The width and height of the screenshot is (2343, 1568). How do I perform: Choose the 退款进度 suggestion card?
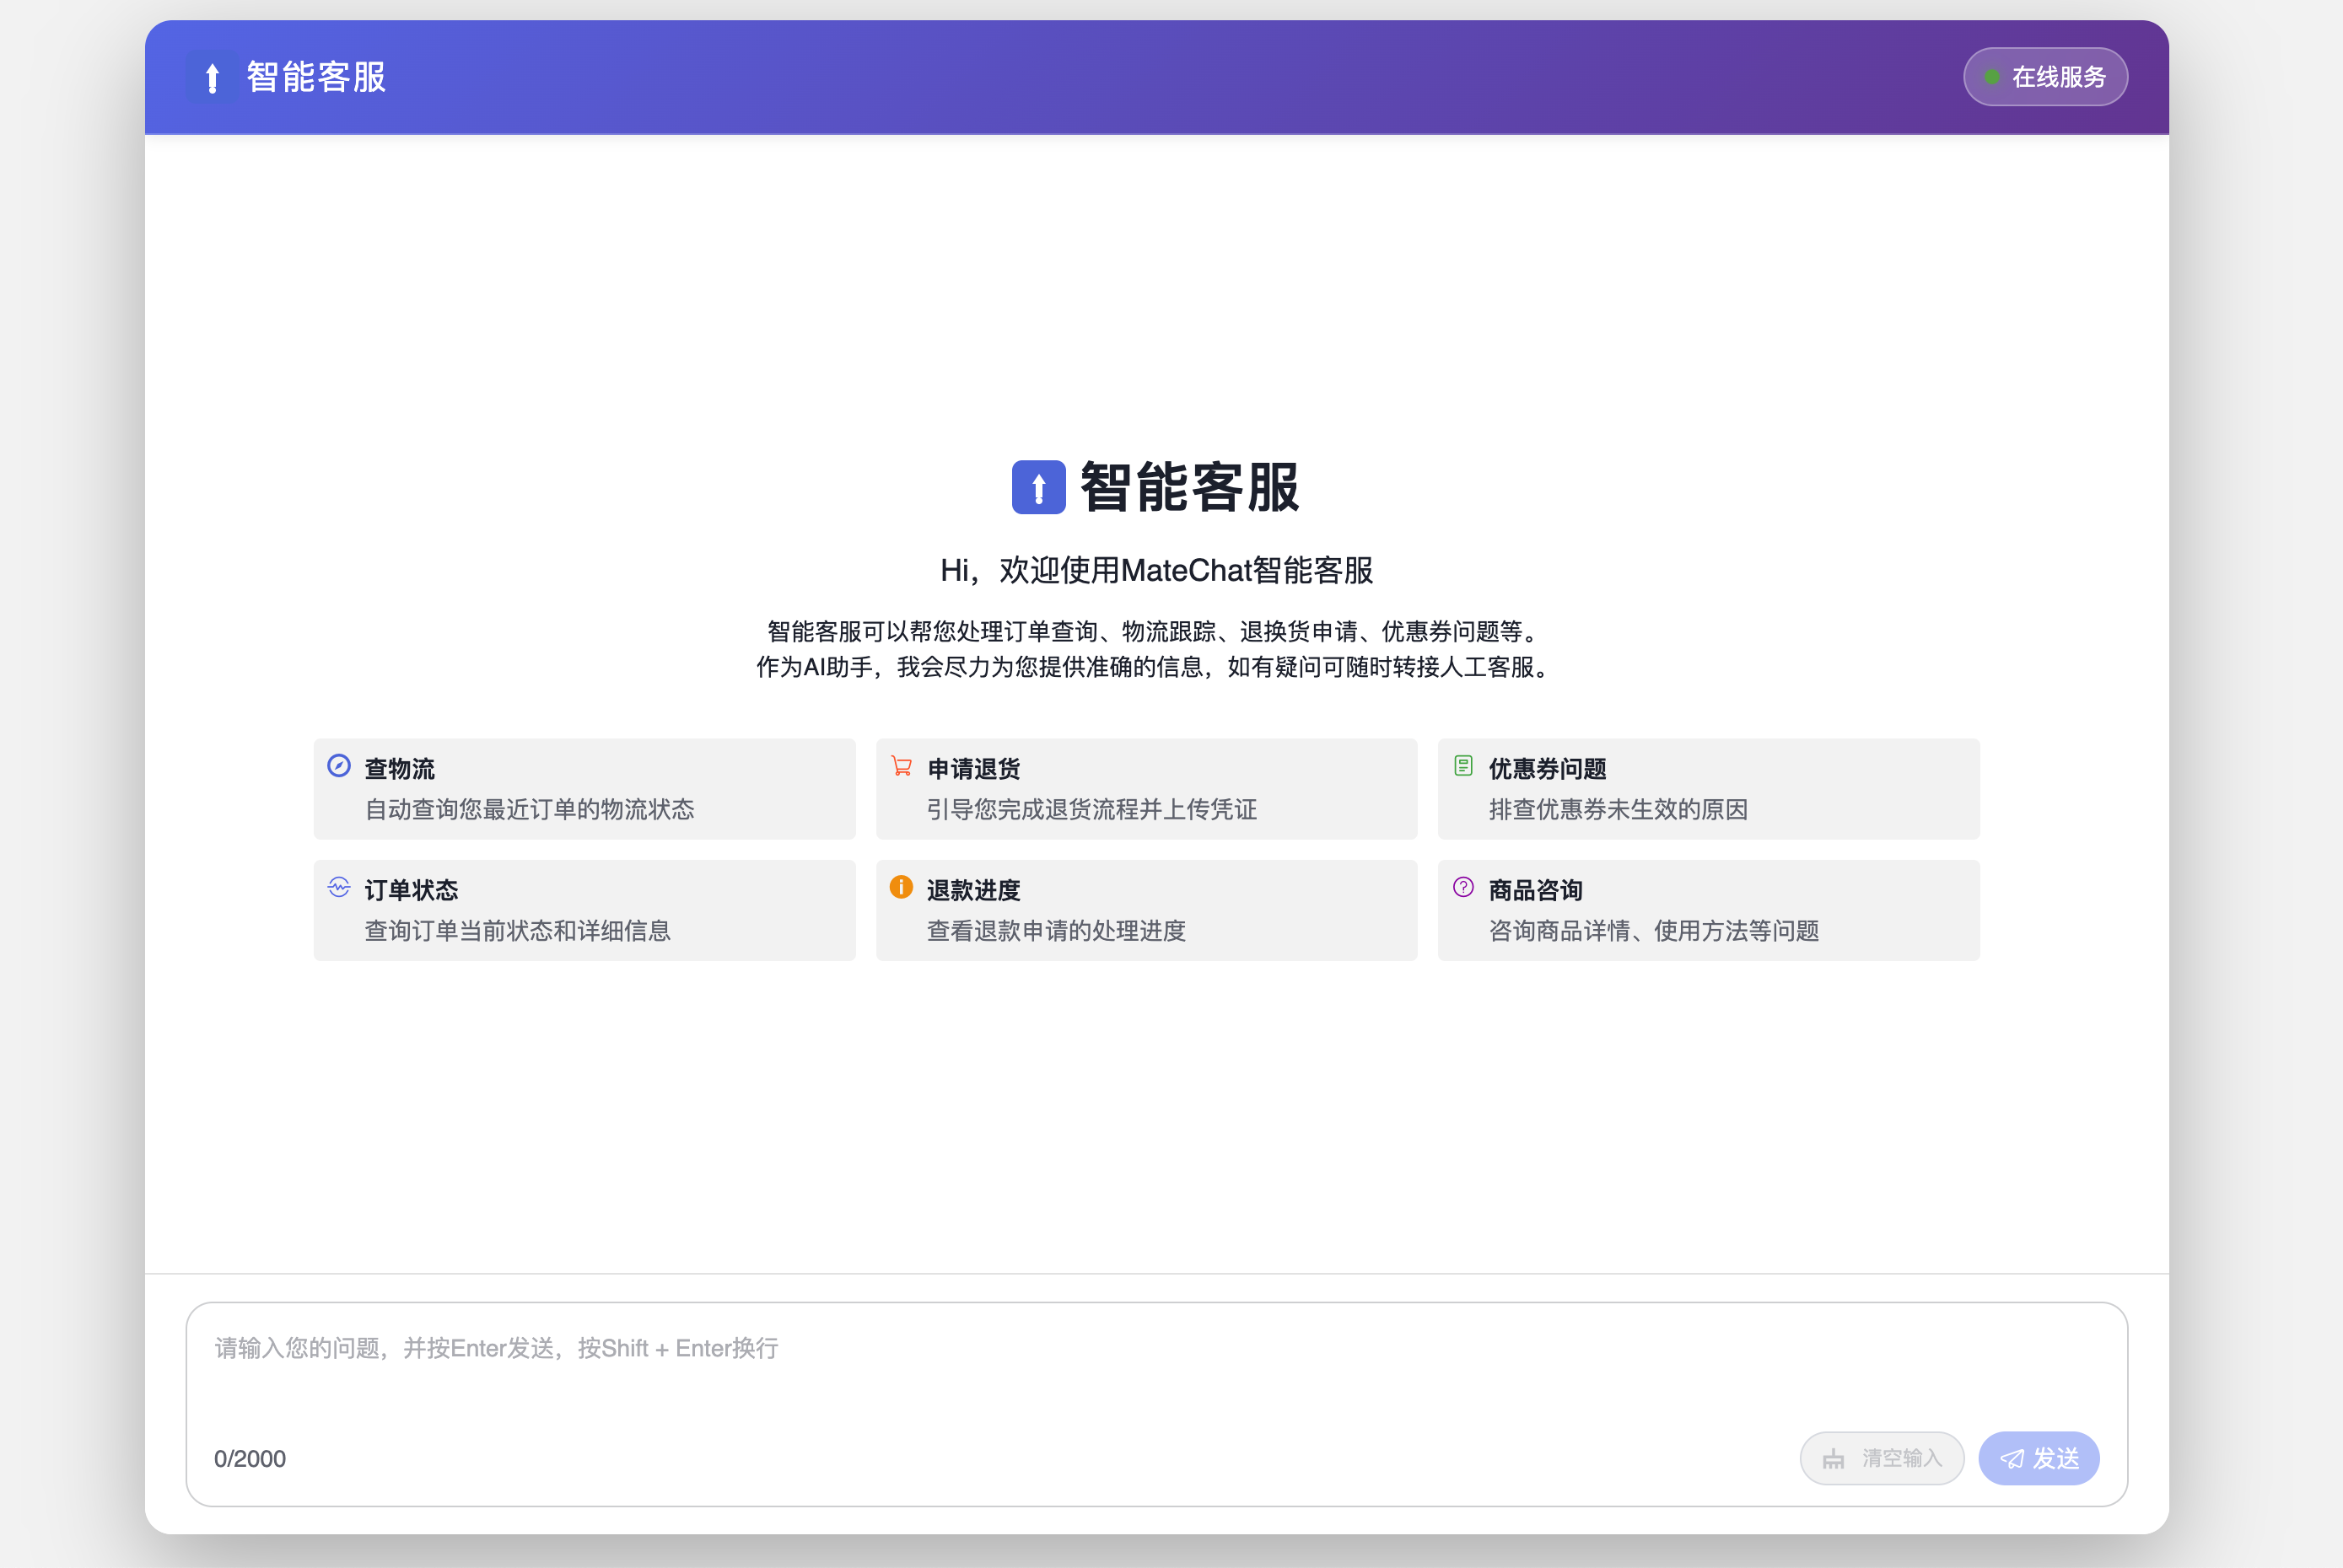click(1146, 910)
